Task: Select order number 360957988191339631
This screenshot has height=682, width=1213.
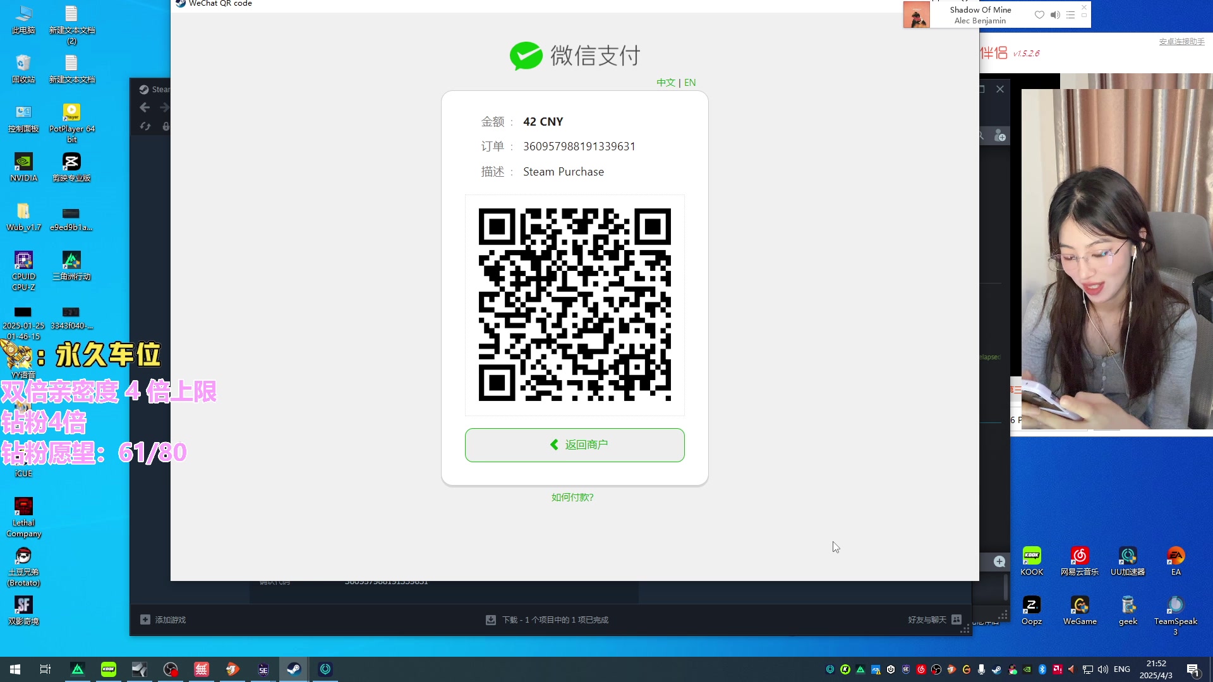Action: (x=579, y=147)
